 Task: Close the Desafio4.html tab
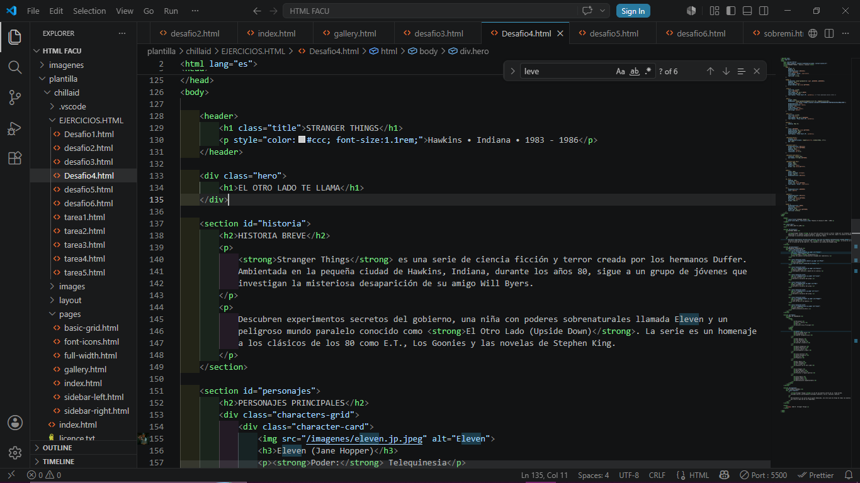[560, 33]
